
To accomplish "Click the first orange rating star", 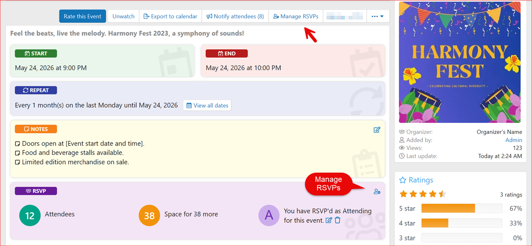I will pyautogui.click(x=403, y=194).
